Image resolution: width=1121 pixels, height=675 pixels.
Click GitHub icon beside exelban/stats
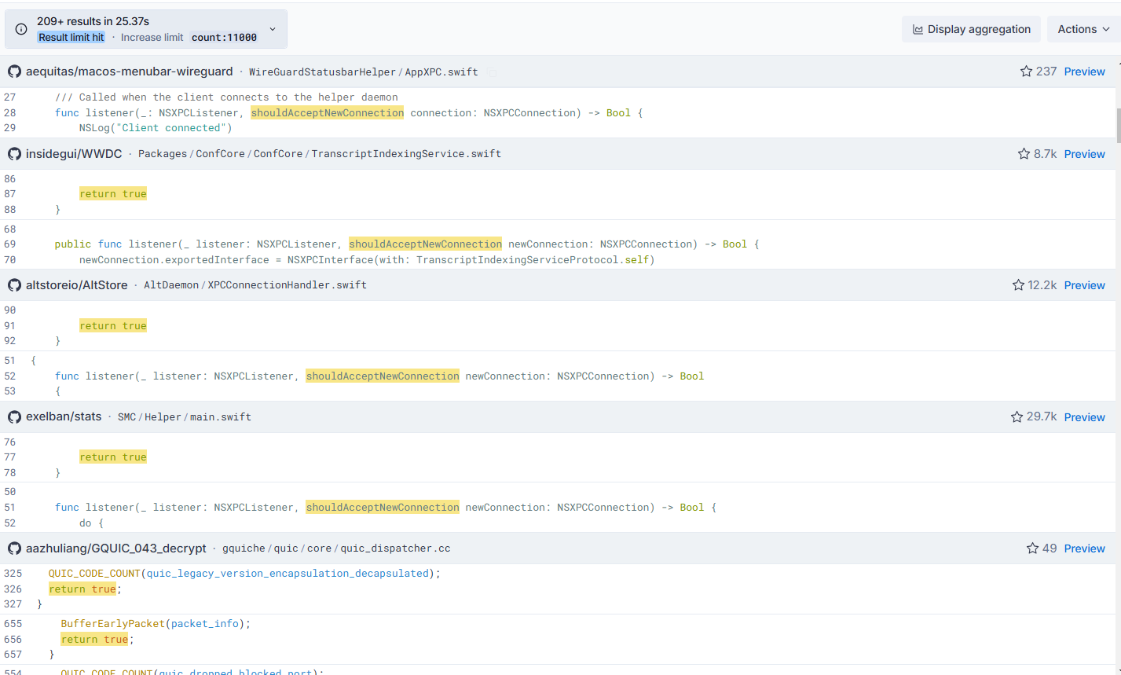pos(14,417)
